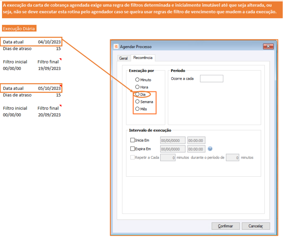Image resolution: width=283 pixels, height=237 pixels.
Task: Click the 04/10/2023 Data atual value
Action: 49,42
